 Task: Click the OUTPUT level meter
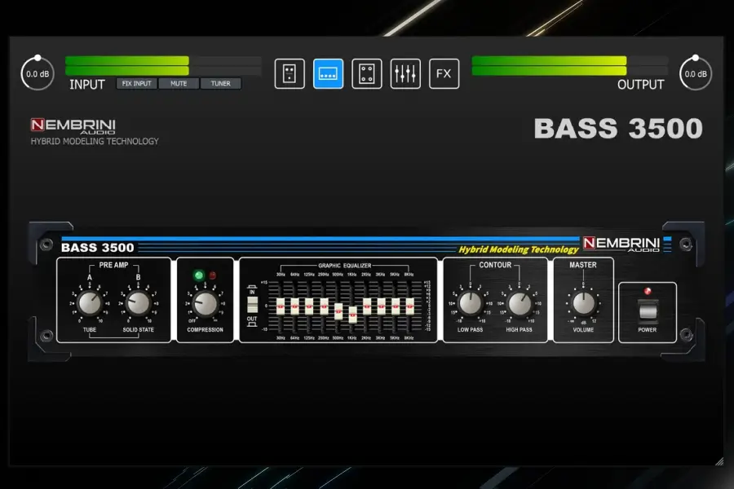[570, 65]
